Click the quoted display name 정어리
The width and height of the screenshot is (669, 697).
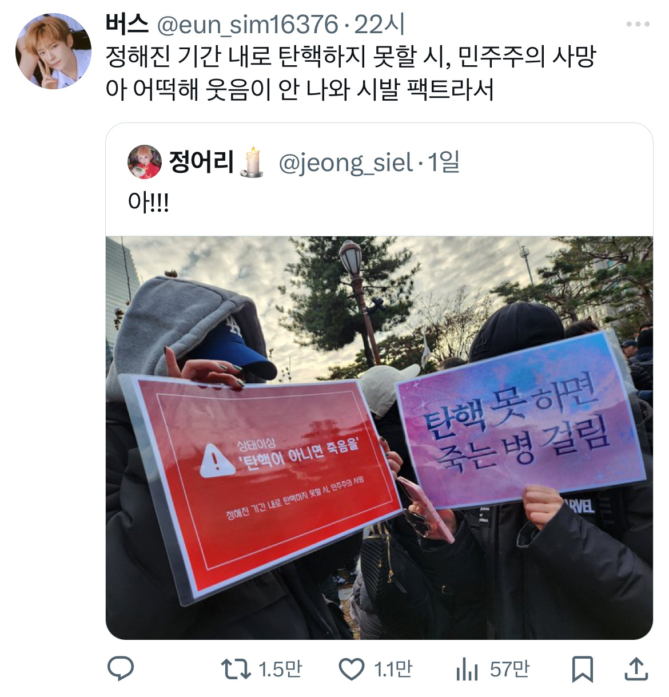[201, 162]
